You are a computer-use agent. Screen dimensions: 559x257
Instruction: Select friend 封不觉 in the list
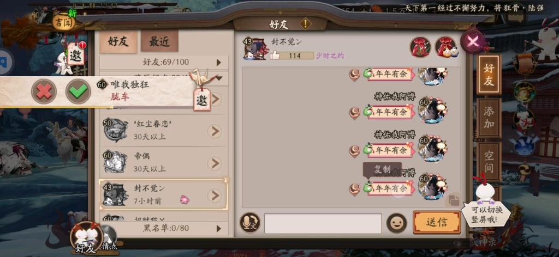pos(163,194)
